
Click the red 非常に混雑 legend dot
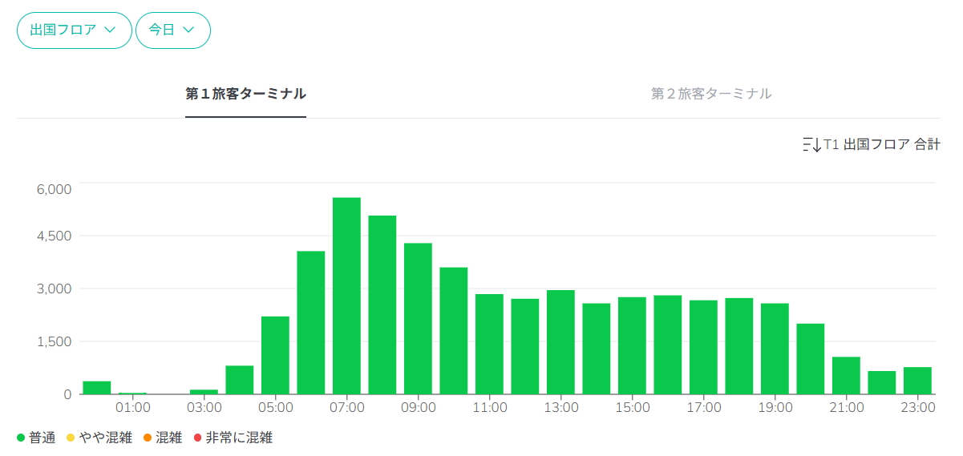199,438
